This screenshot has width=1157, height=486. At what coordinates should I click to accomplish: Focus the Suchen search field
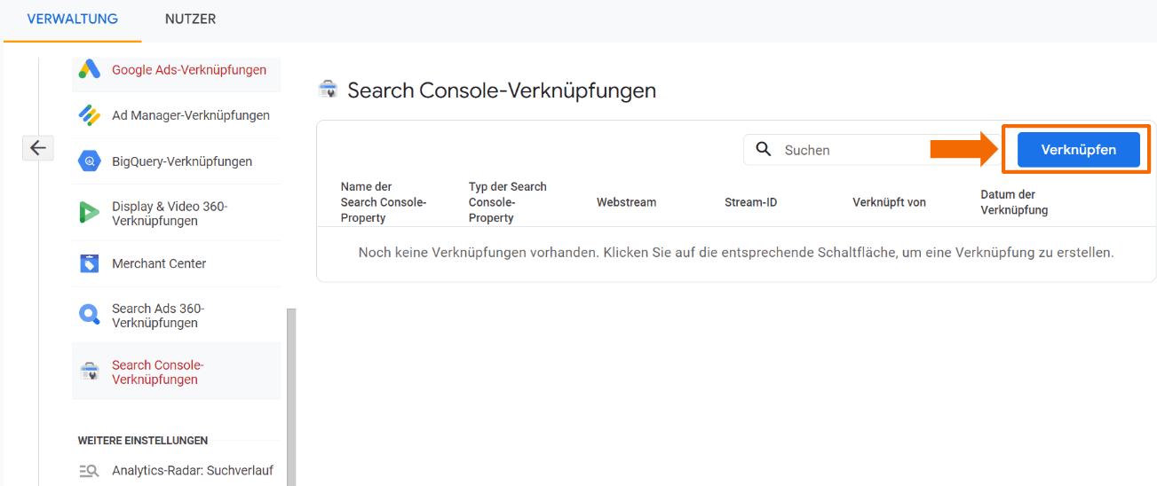pos(874,150)
